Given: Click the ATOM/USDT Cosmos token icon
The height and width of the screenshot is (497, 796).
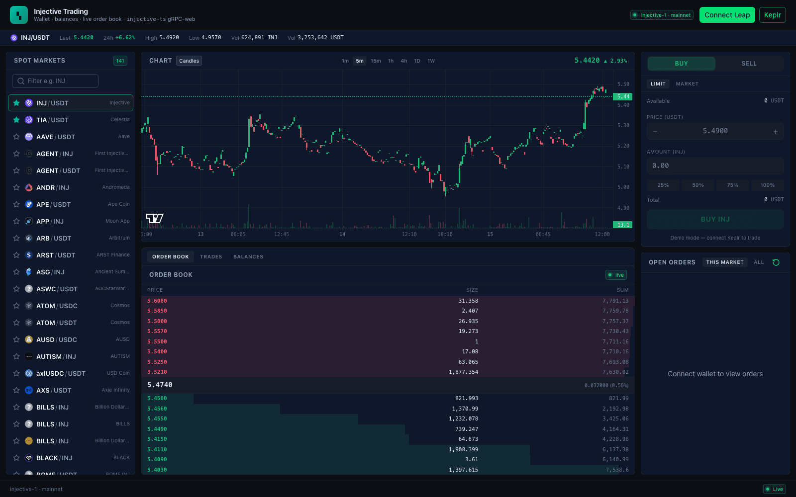Looking at the screenshot, I should [29, 323].
